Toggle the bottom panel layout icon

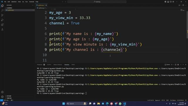point(168,2)
